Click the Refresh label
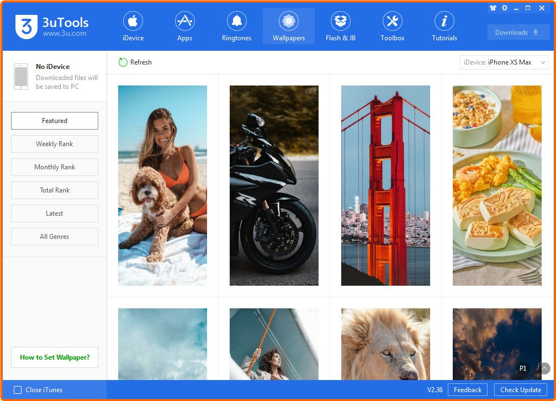Image resolution: width=556 pixels, height=401 pixels. pos(141,62)
